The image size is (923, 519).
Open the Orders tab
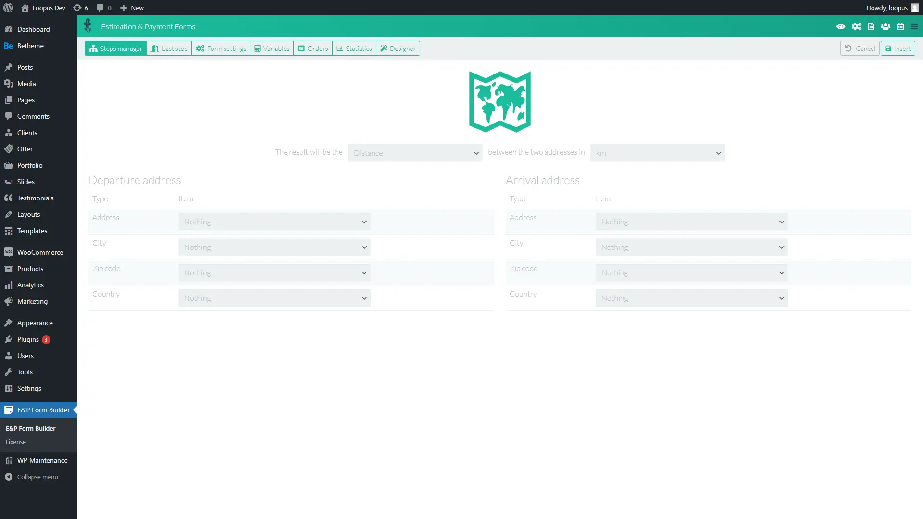(312, 48)
